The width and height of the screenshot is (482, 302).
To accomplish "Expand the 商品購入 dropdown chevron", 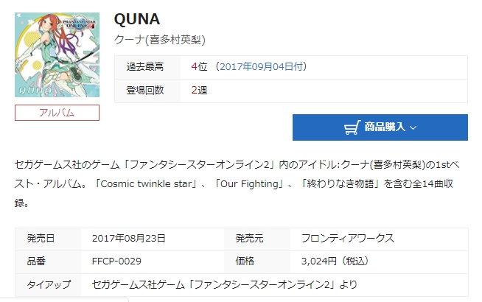I will pos(413,127).
